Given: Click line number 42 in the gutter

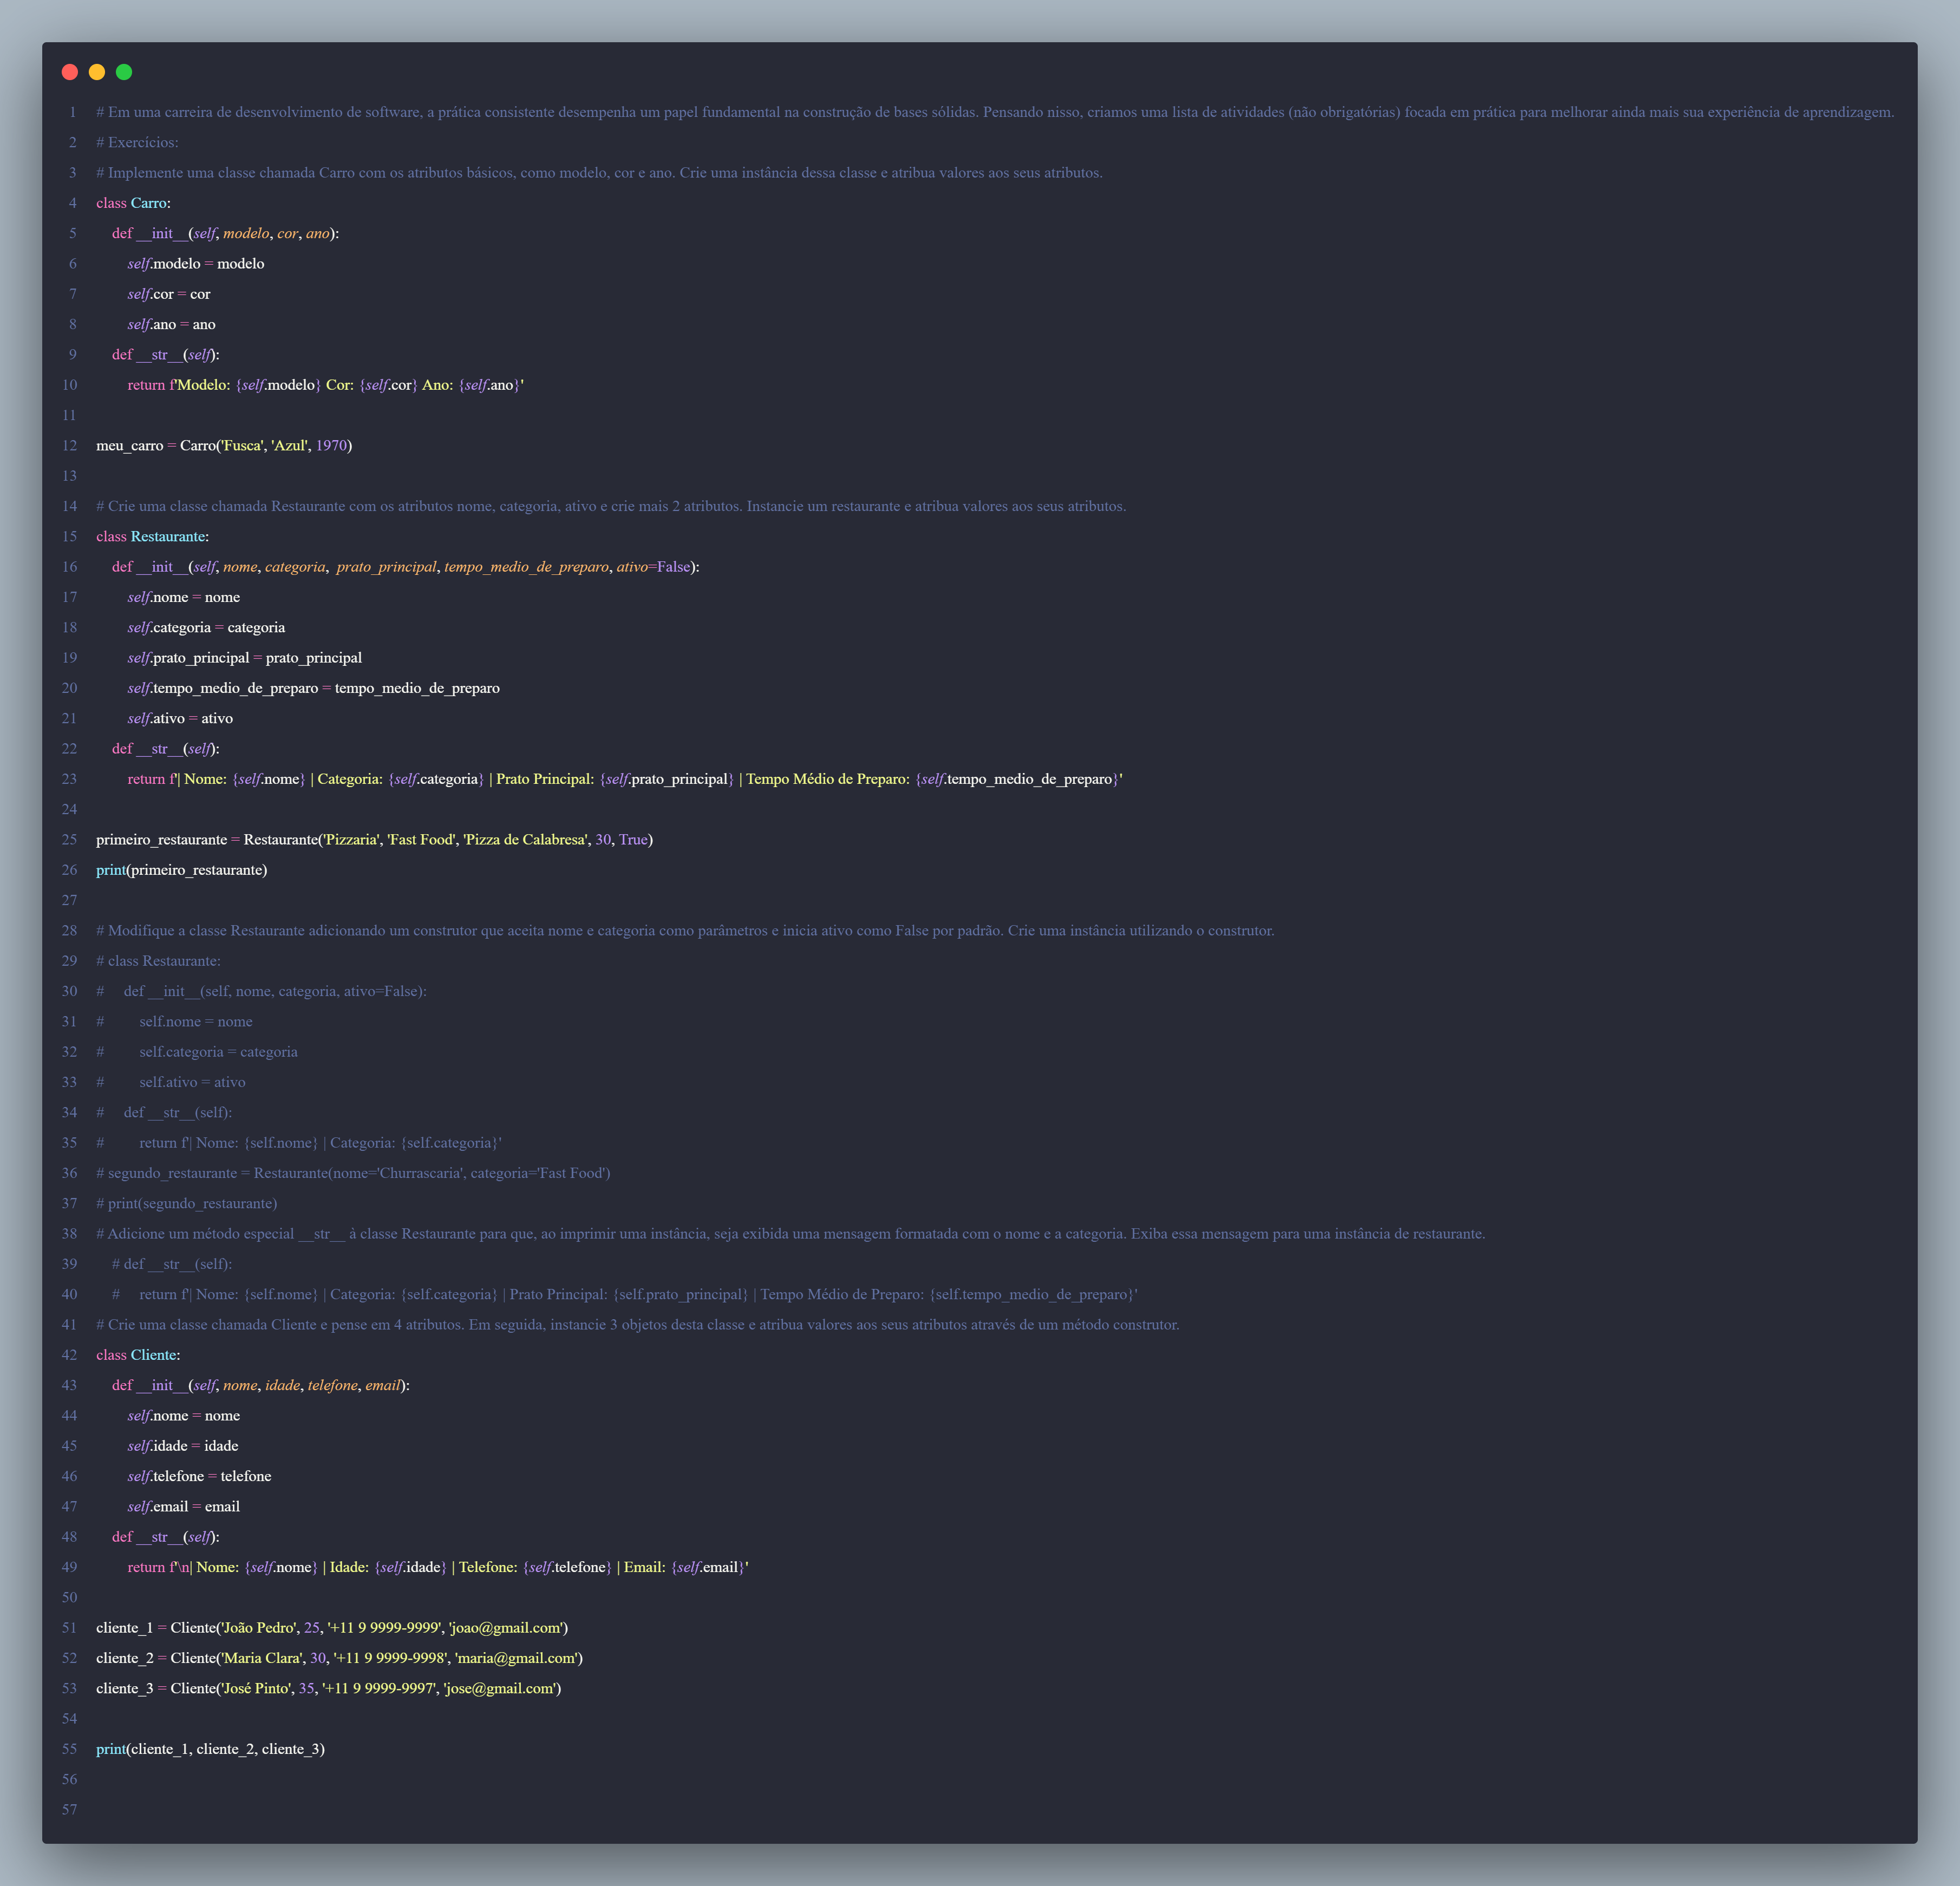Looking at the screenshot, I should [x=69, y=1355].
